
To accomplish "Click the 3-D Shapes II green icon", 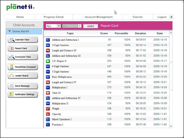I will pyautogui.click(x=48, y=61).
